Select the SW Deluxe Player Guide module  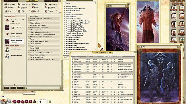point(14,56)
